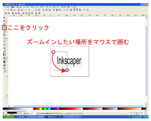Open the ヘルプ (Help) menu
This screenshot has height=121, width=151.
(74, 7)
